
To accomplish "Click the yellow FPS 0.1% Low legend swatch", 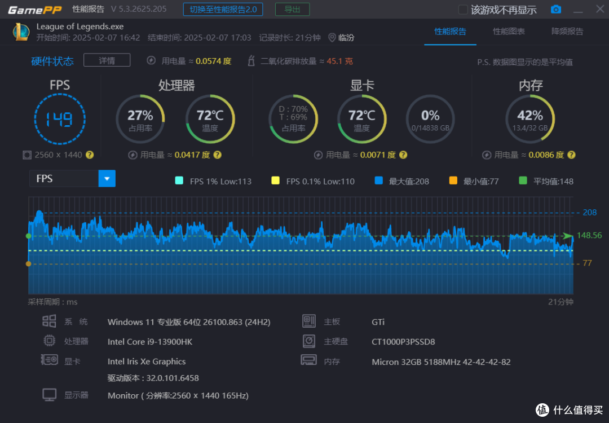I will pos(275,180).
